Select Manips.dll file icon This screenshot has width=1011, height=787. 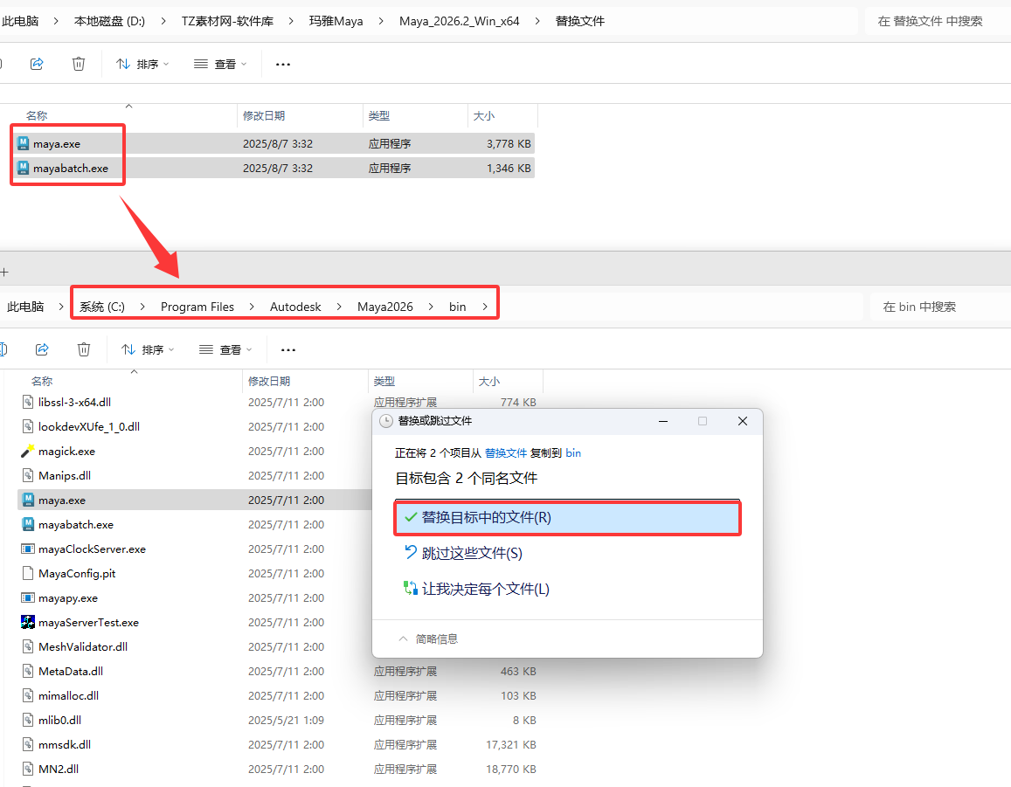point(28,476)
